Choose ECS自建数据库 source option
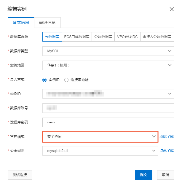The width and height of the screenshot is (182, 185). [x=77, y=37]
